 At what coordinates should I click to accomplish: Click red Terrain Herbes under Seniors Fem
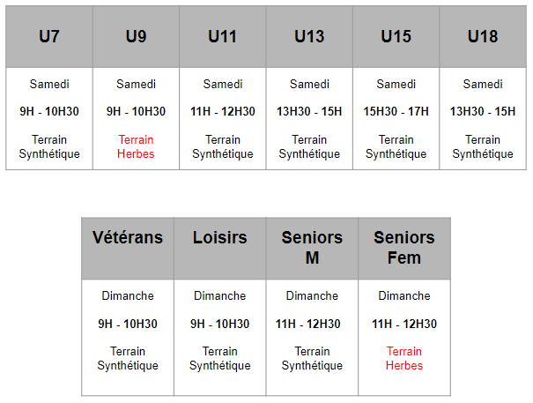click(403, 358)
